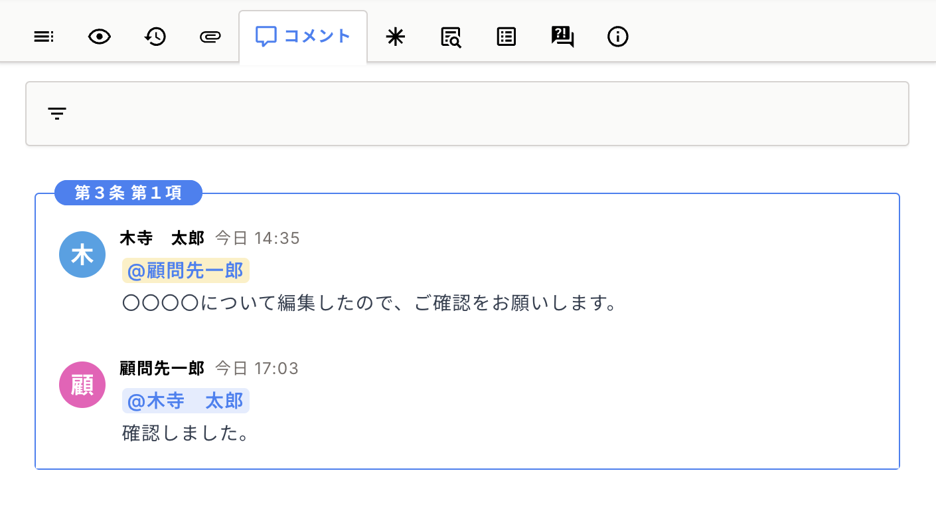Select the 第3条 第1項 clause label

[128, 193]
